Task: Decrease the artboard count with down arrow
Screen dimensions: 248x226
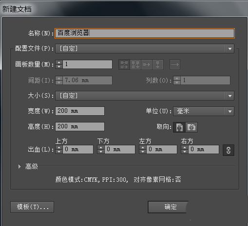Action: click(59, 67)
